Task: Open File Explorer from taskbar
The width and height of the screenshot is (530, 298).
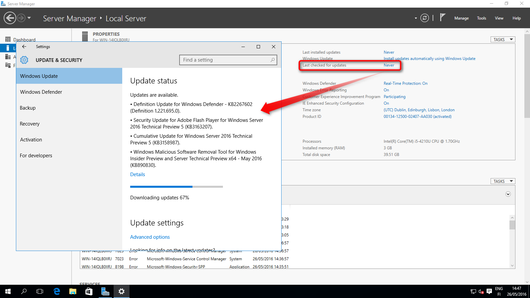Action: click(x=73, y=291)
